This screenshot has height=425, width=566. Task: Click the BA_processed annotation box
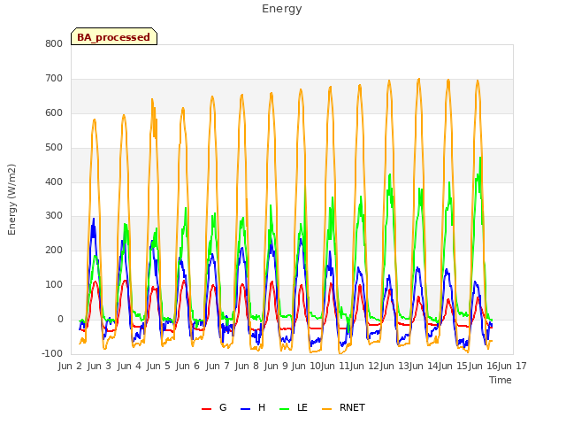coord(114,36)
